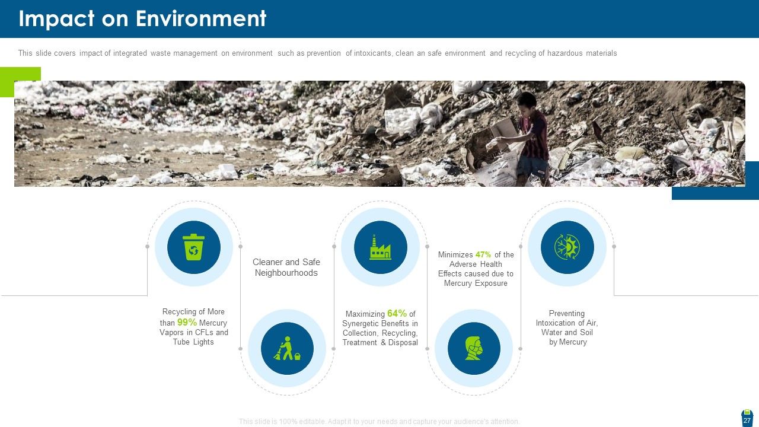759x427 pixels.
Task: Select the person sweeping street icon
Action: click(x=287, y=348)
